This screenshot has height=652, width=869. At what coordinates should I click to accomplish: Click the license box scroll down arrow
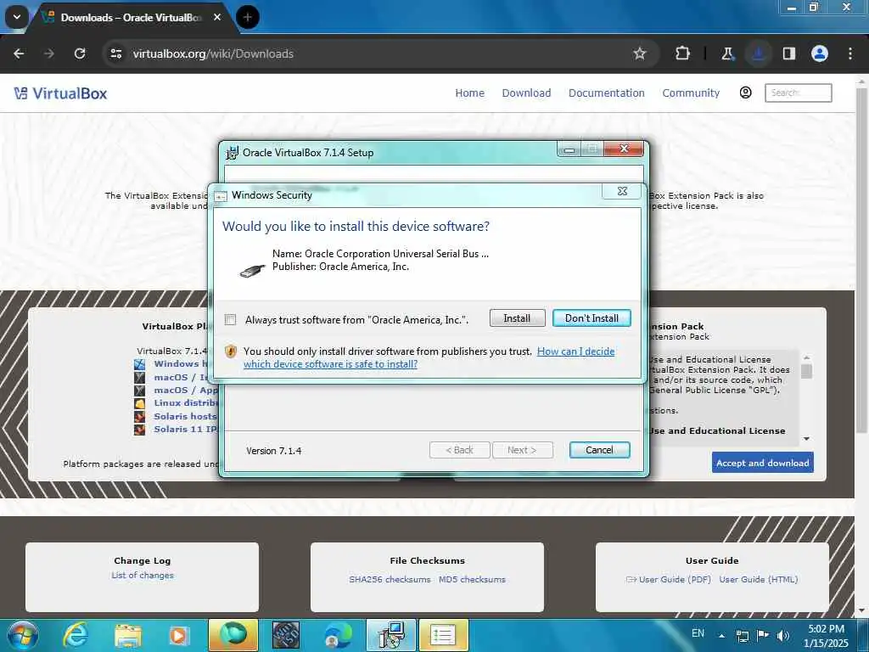point(806,439)
